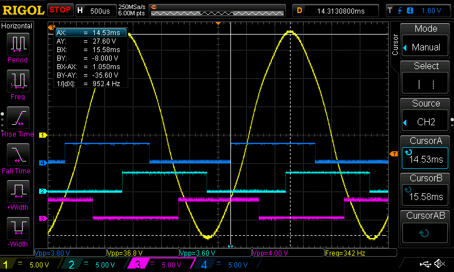Screen dimensions: 454x272
Task: Click the channel 3 ground marker
Action: [x=43, y=218]
